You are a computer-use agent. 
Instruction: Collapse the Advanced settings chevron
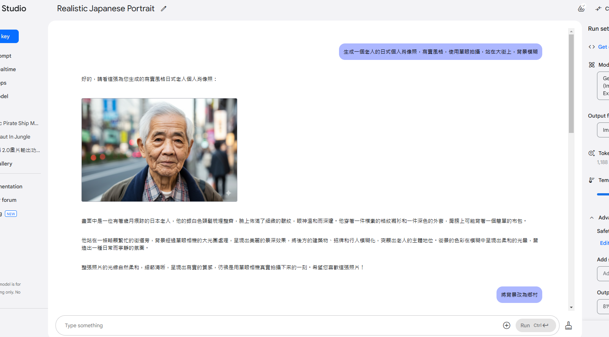tap(592, 218)
